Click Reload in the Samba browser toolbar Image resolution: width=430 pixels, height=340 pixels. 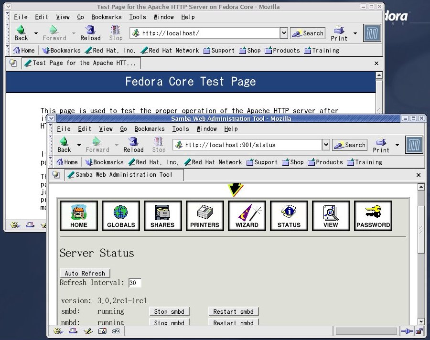(133, 144)
